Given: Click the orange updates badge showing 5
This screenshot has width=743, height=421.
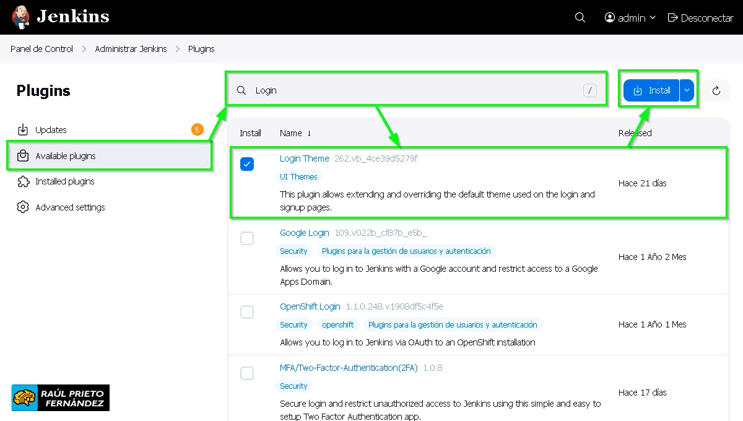Looking at the screenshot, I should 197,129.
